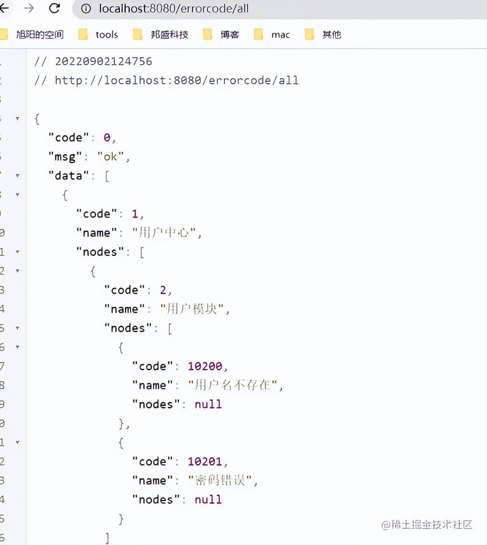Collapse the 用户中心 object
Screen dimensions: 487x545
tap(17, 195)
